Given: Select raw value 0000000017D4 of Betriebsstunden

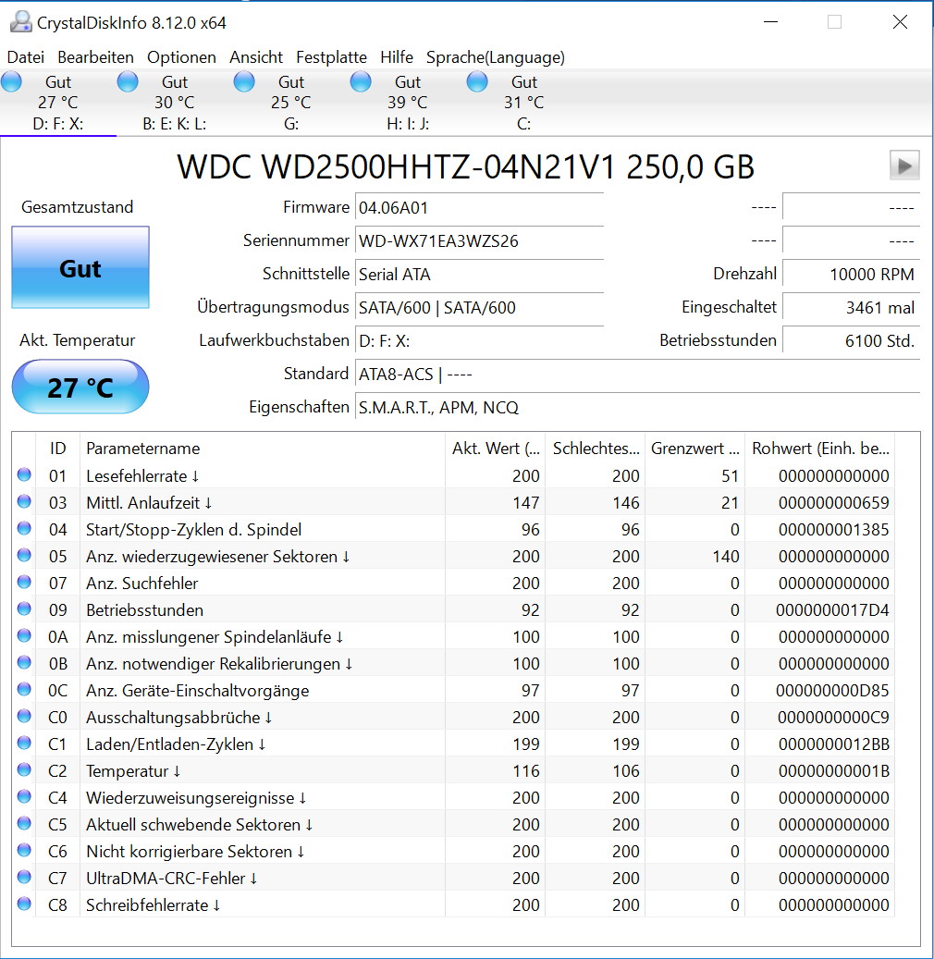Looking at the screenshot, I should coord(832,610).
